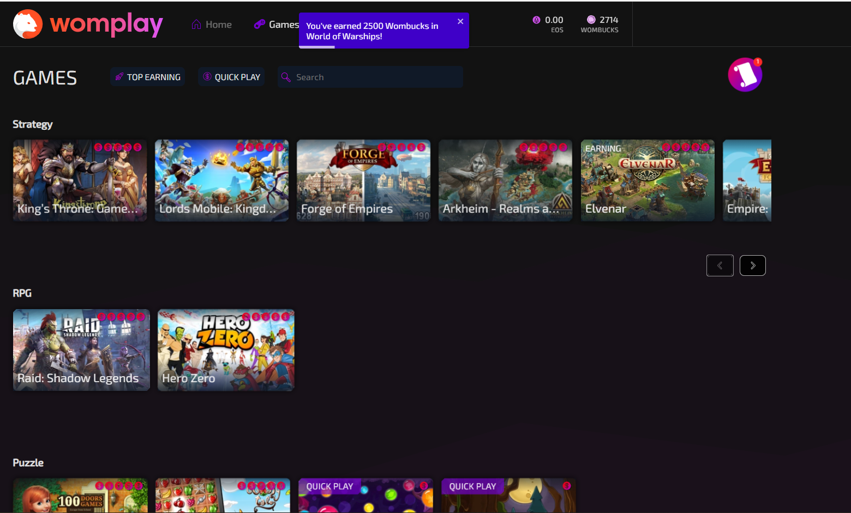Show next Strategy games with right arrow

753,265
